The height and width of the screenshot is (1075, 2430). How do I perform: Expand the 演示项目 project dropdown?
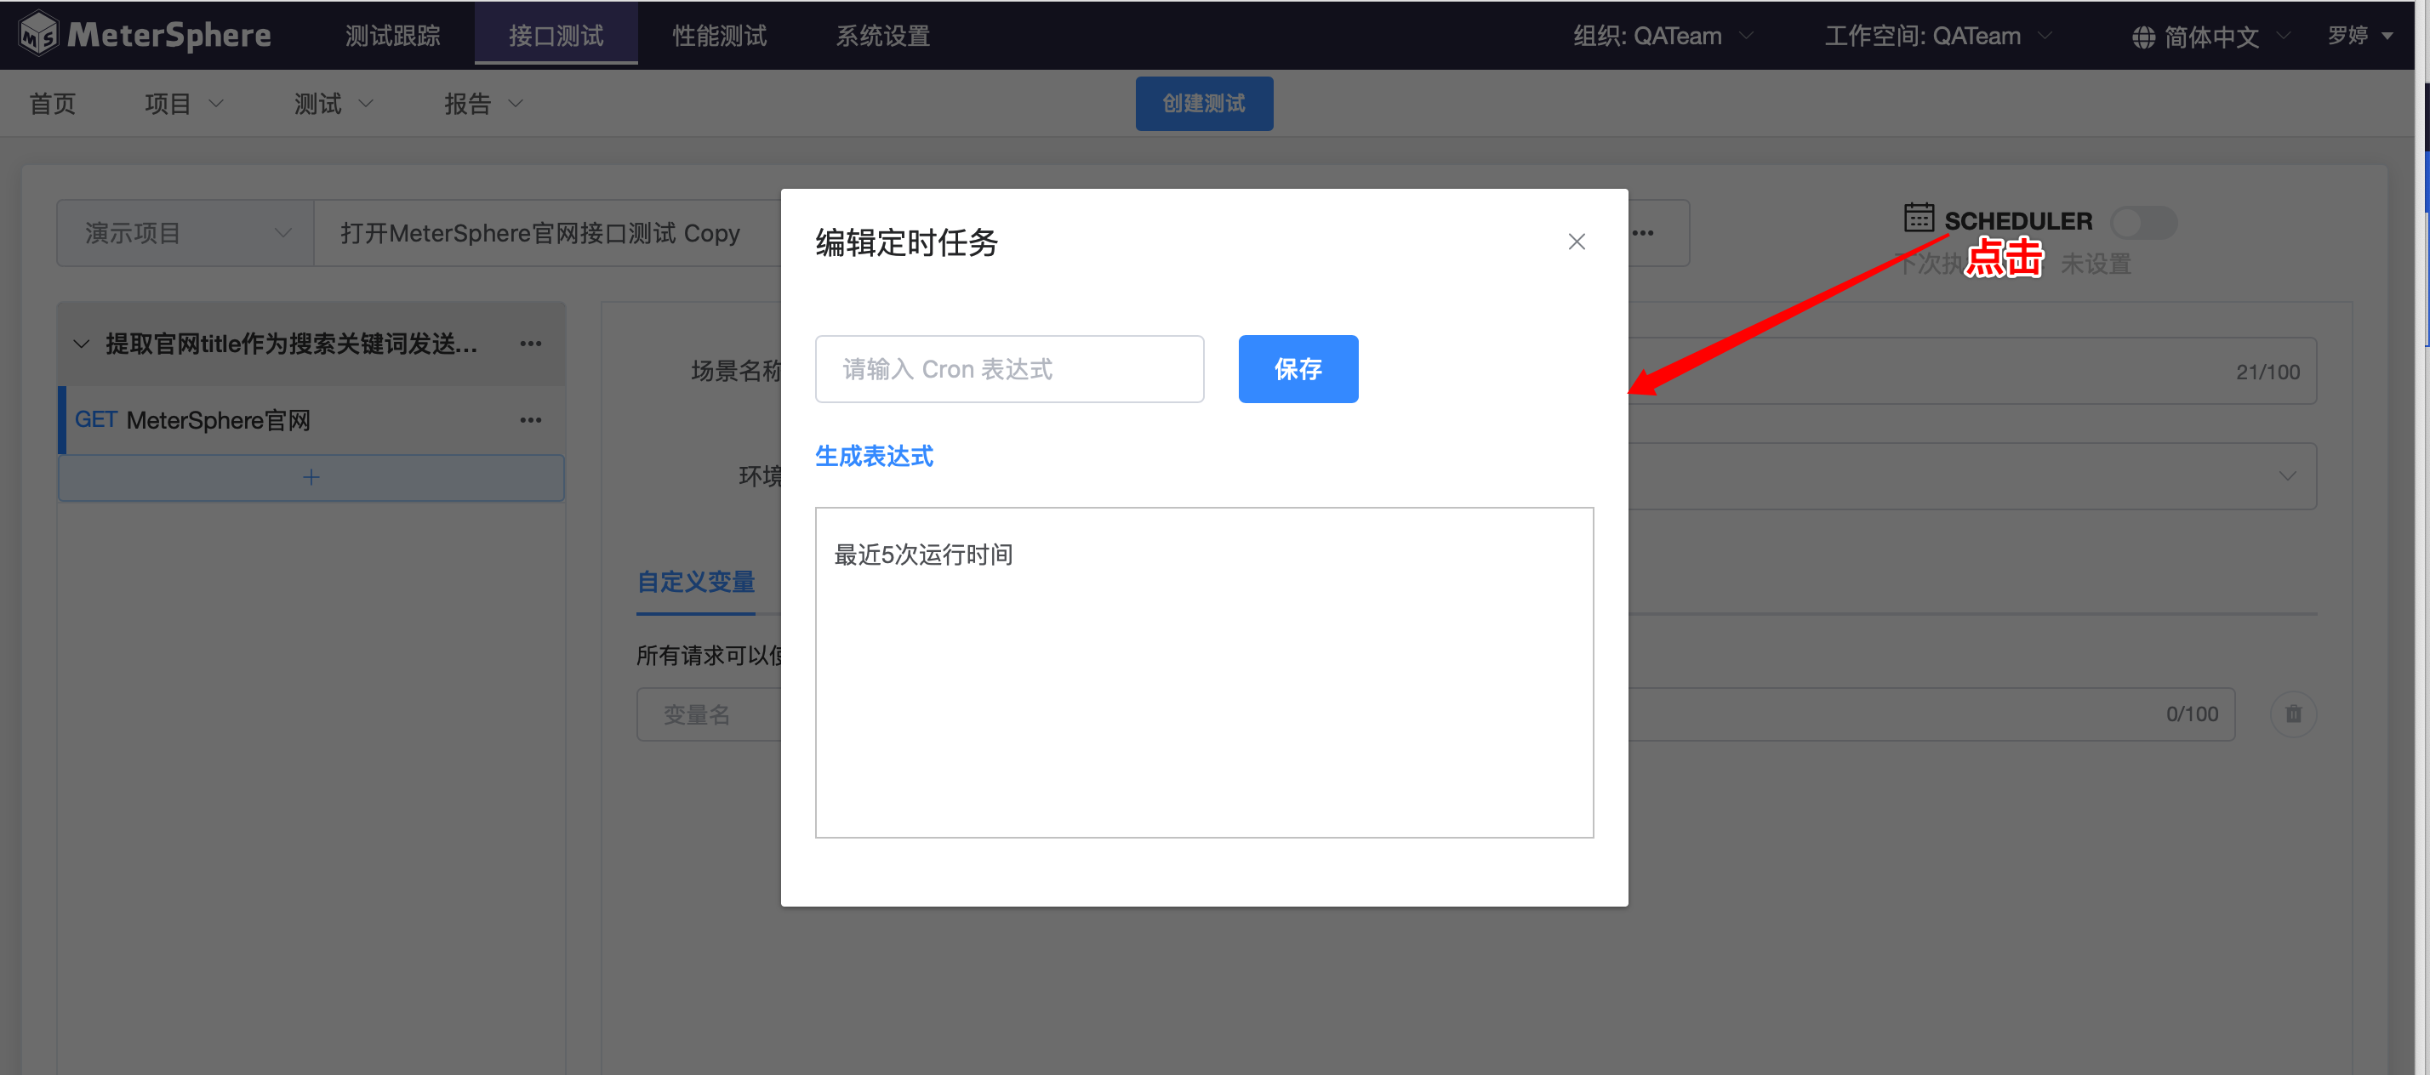185,233
